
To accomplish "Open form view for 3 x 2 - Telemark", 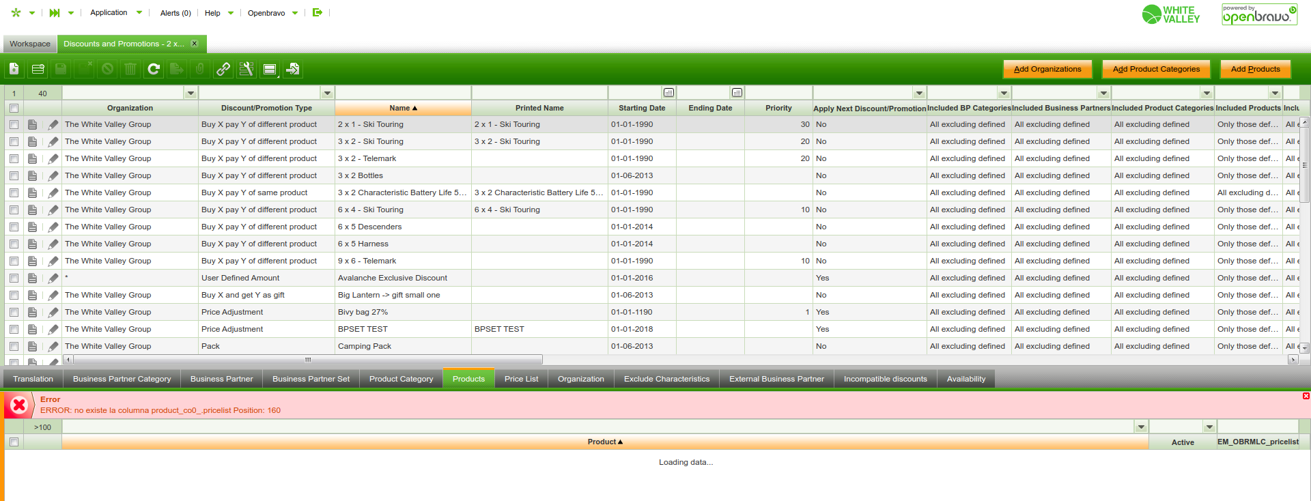I will click(x=32, y=158).
